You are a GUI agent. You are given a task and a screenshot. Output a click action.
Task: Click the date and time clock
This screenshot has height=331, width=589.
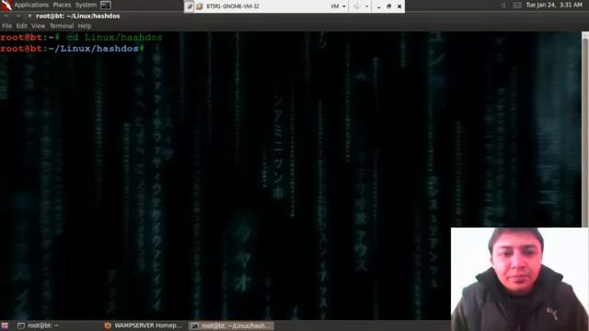pos(554,5)
